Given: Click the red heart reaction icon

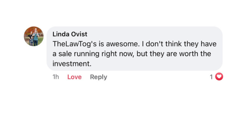Looking at the screenshot, I should (219, 77).
